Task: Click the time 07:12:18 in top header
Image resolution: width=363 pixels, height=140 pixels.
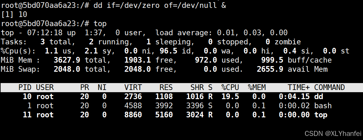Action: coord(45,33)
